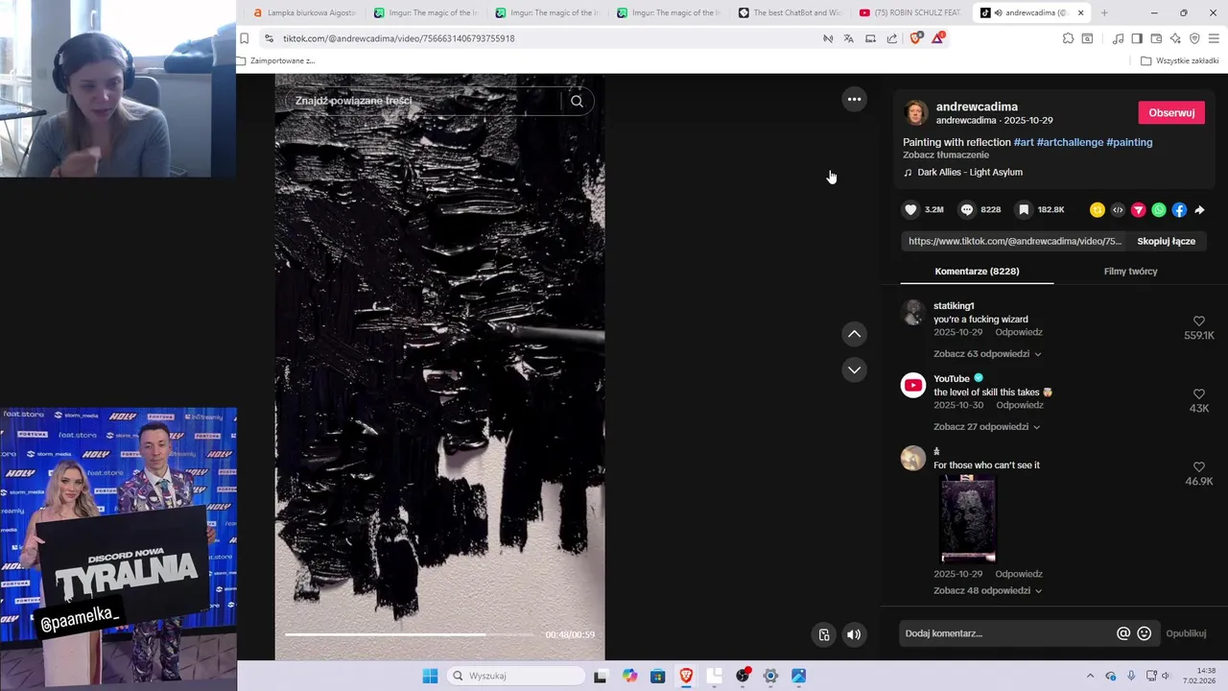1228x691 pixels.
Task: Click the 'Znajdź powiązane treści' search field
Action: click(422, 101)
